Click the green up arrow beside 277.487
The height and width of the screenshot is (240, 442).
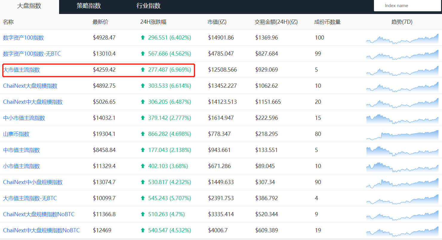click(143, 70)
